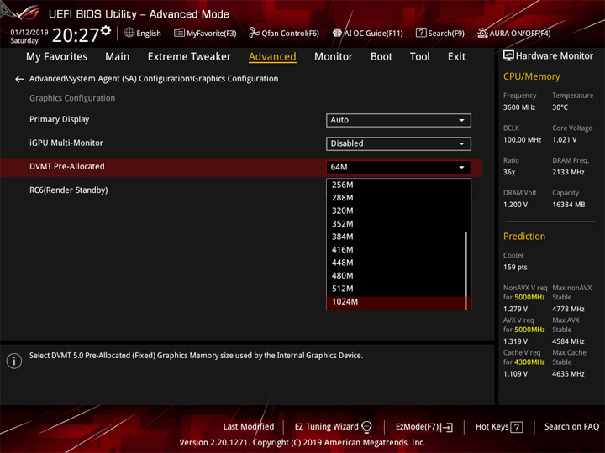Switch to the Main tab
605x453 pixels.
[118, 57]
